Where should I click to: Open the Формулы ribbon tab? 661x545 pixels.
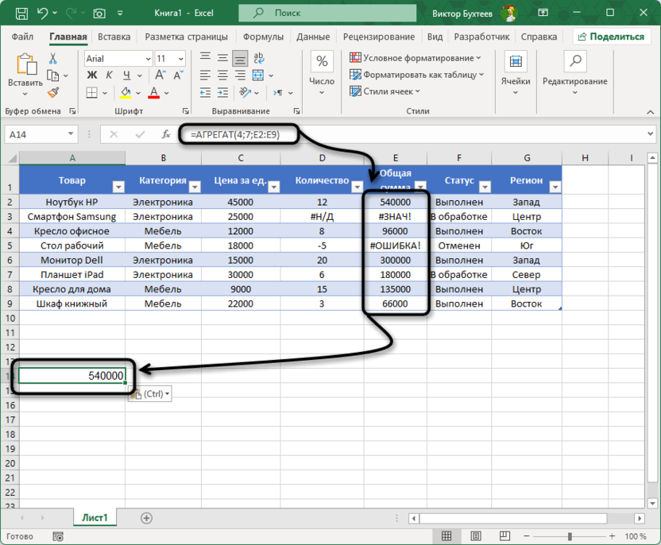(263, 37)
